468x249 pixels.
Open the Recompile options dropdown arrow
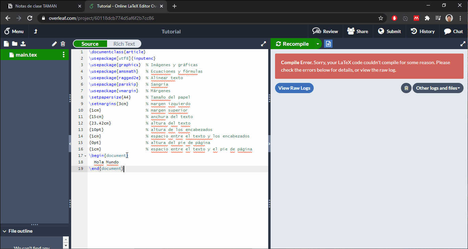coord(317,44)
